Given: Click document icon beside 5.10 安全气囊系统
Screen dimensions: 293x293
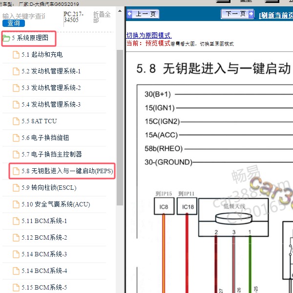Looking at the screenshot, I should tap(16, 204).
